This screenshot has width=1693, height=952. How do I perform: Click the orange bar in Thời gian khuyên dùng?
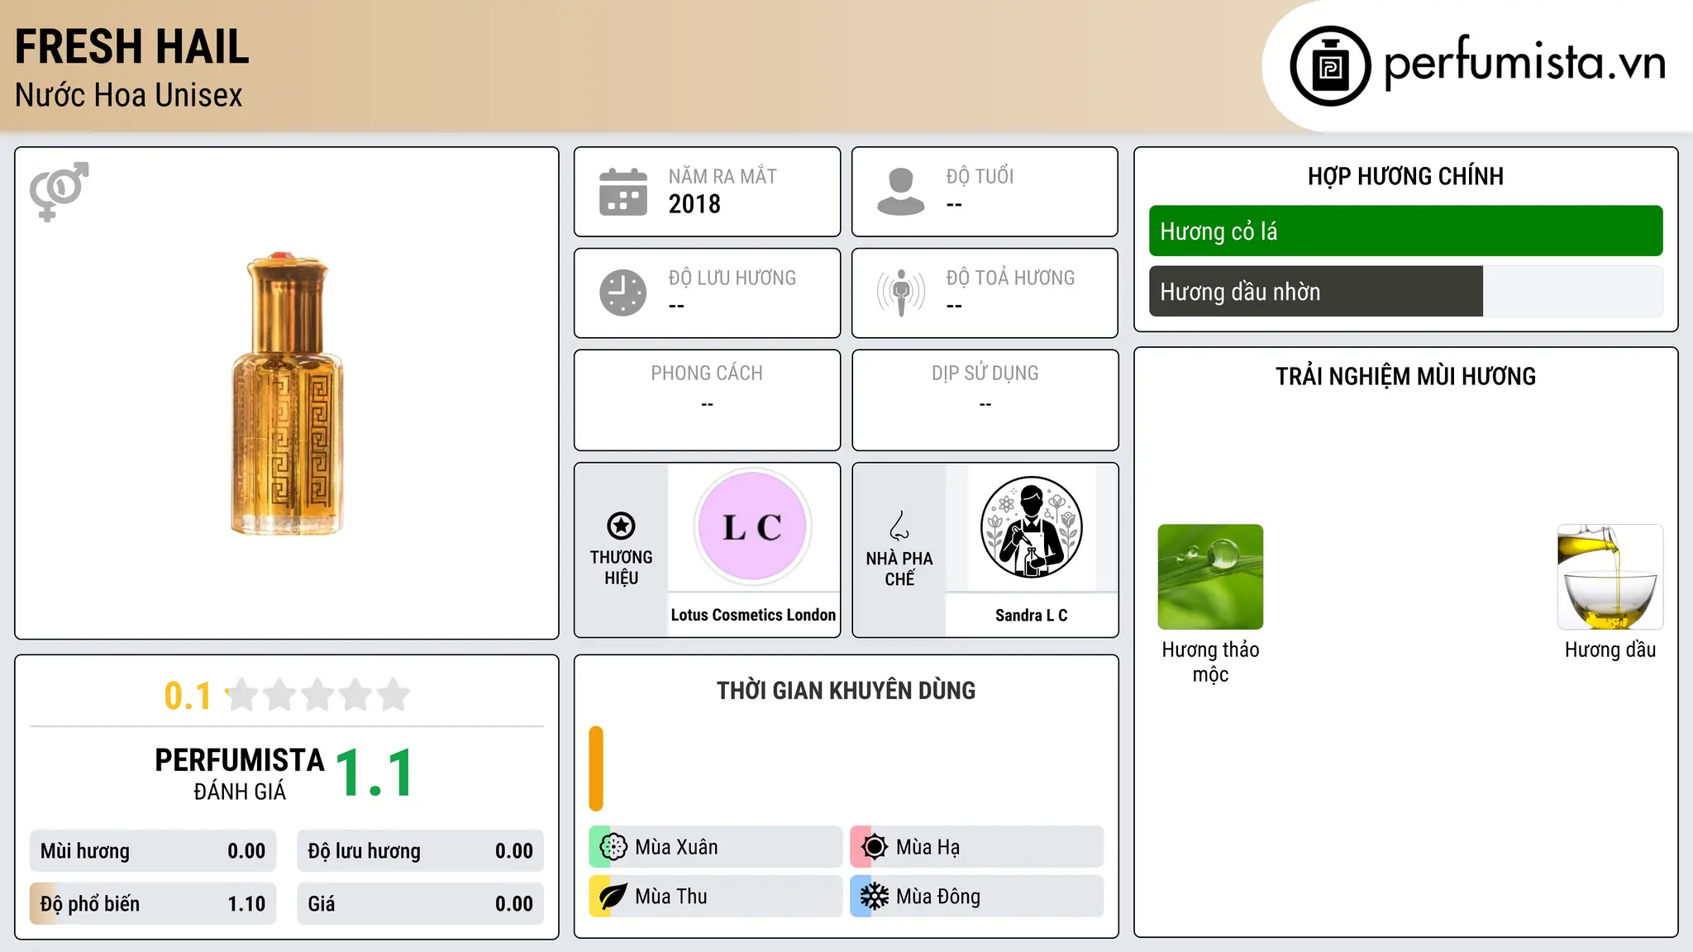(x=596, y=769)
